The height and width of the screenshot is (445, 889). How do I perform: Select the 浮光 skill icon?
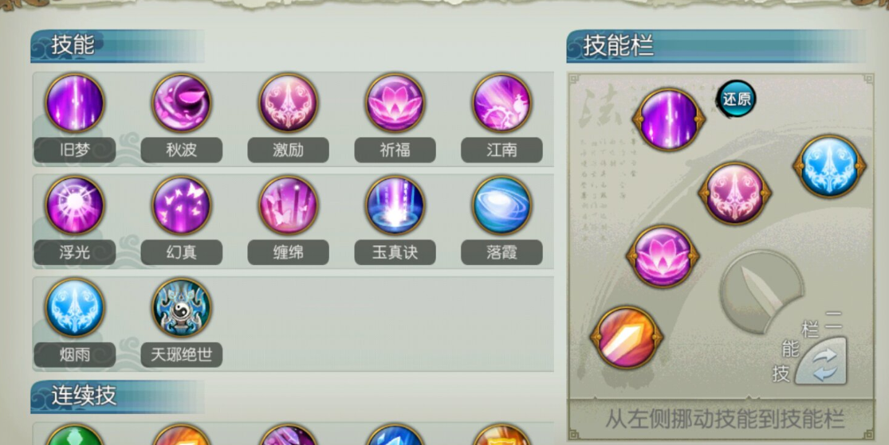75,205
